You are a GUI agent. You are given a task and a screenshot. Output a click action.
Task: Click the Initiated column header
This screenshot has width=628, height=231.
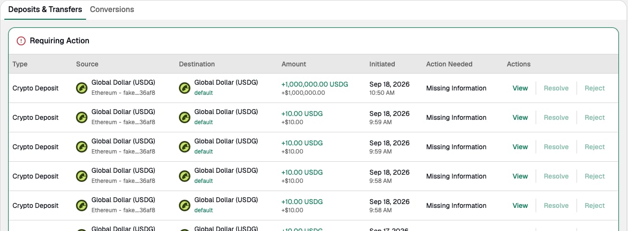[x=382, y=64]
